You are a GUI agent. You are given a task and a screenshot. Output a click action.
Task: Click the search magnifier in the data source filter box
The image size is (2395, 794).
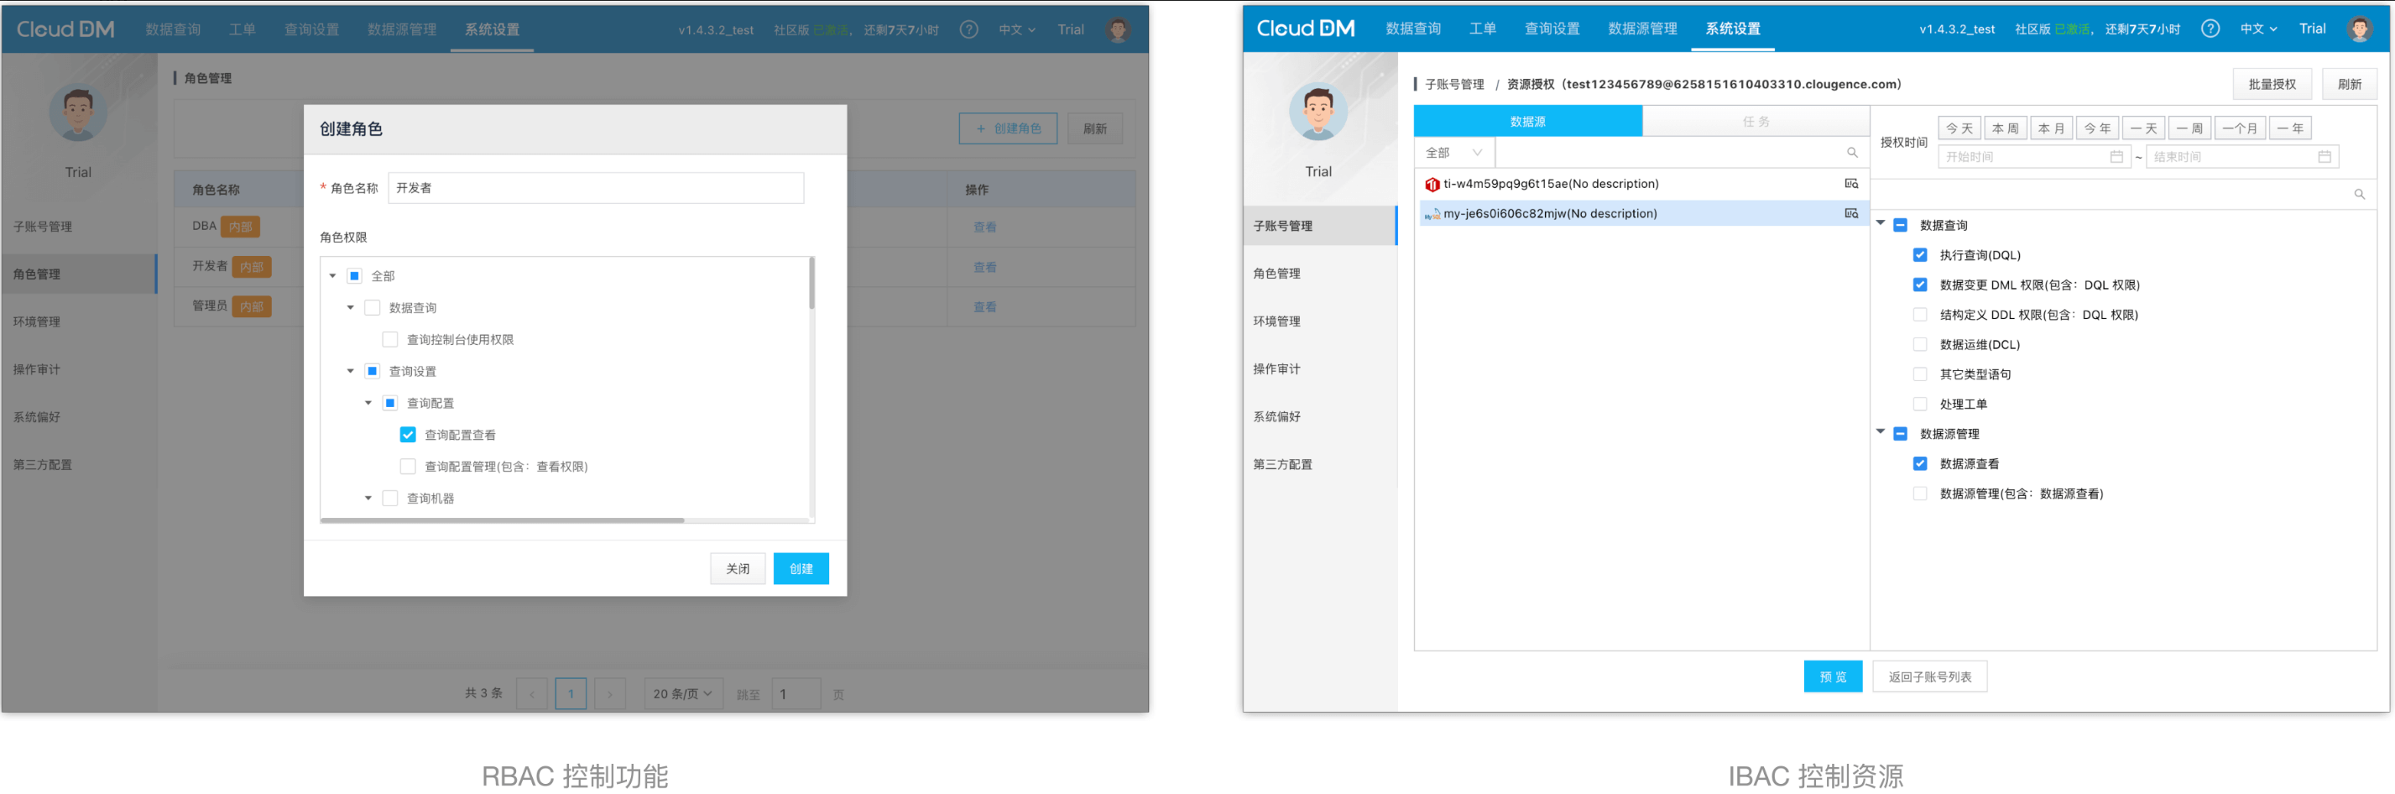pyautogui.click(x=1851, y=153)
